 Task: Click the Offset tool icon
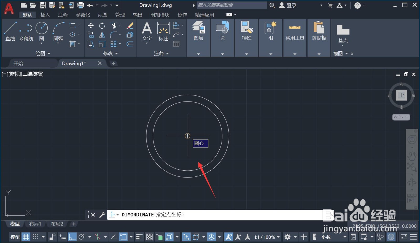point(130,44)
